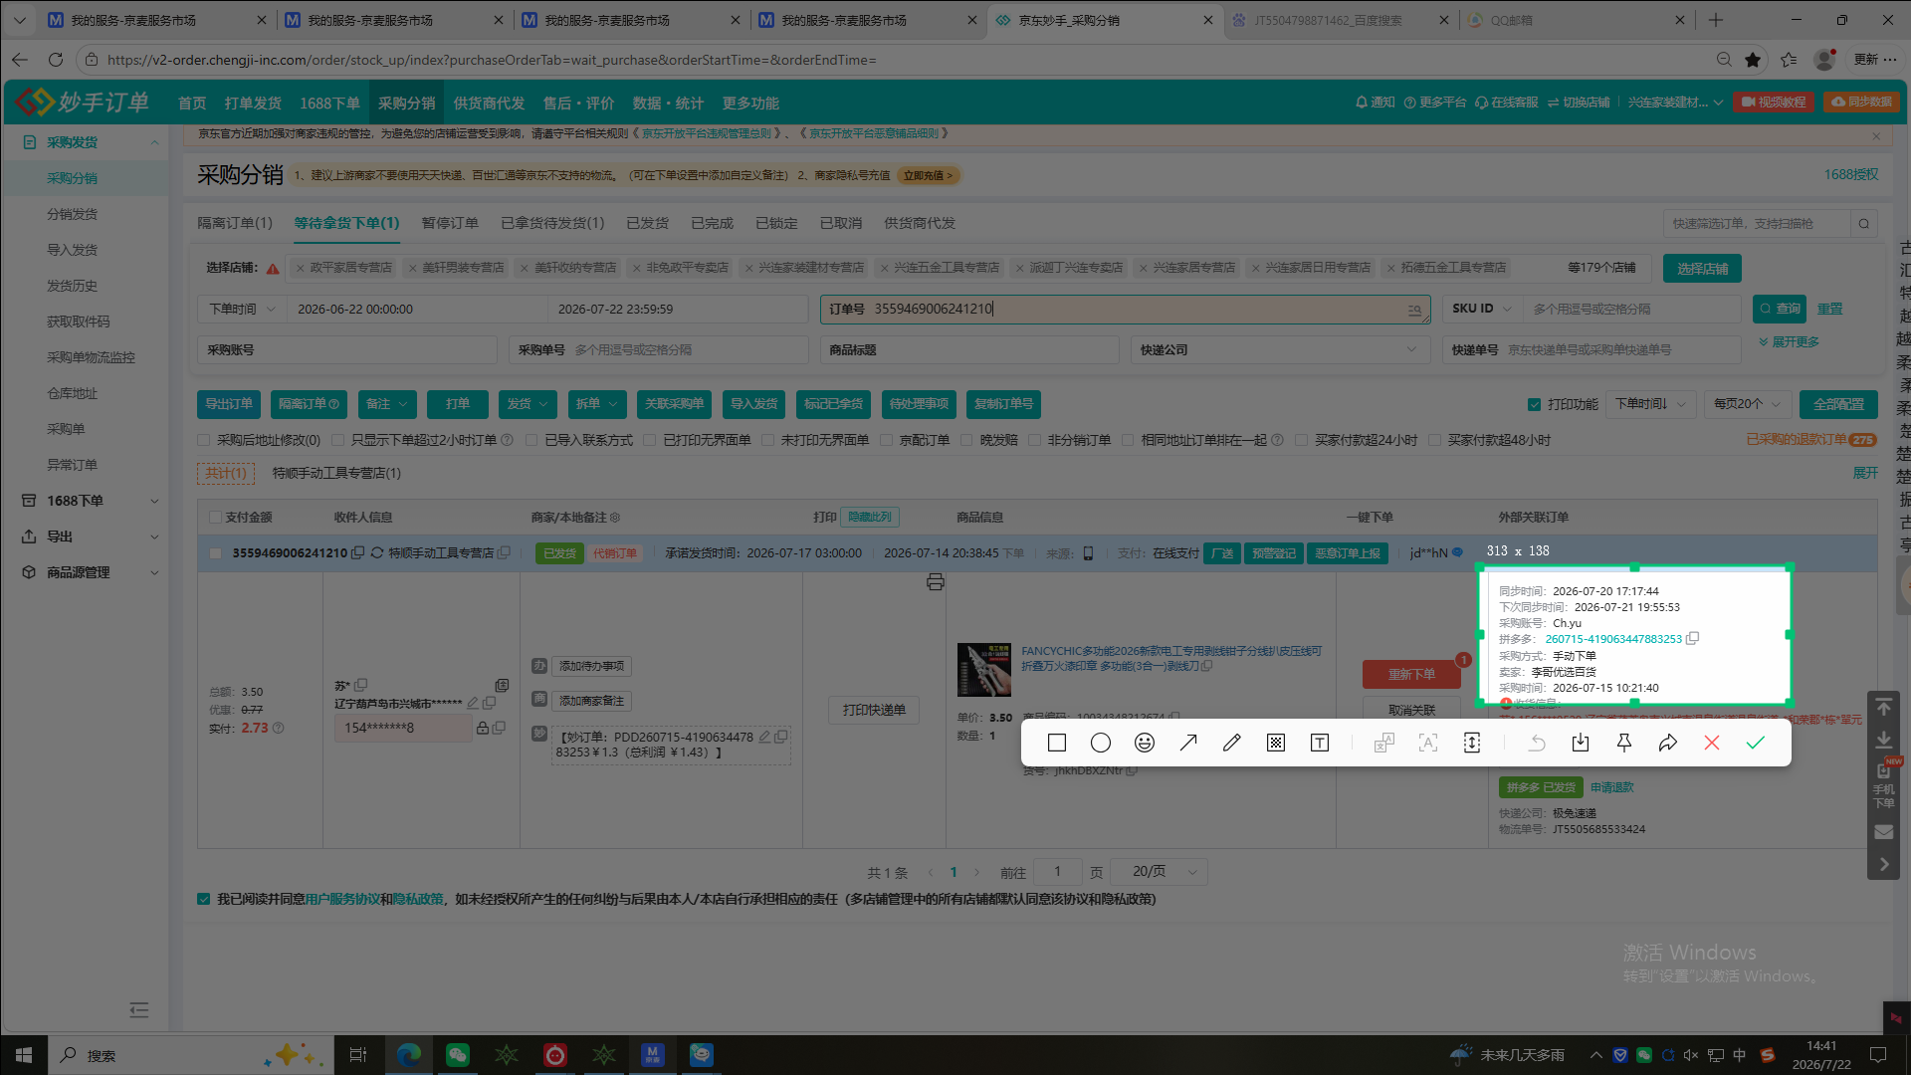Click the 重新下单 button

(x=1411, y=675)
